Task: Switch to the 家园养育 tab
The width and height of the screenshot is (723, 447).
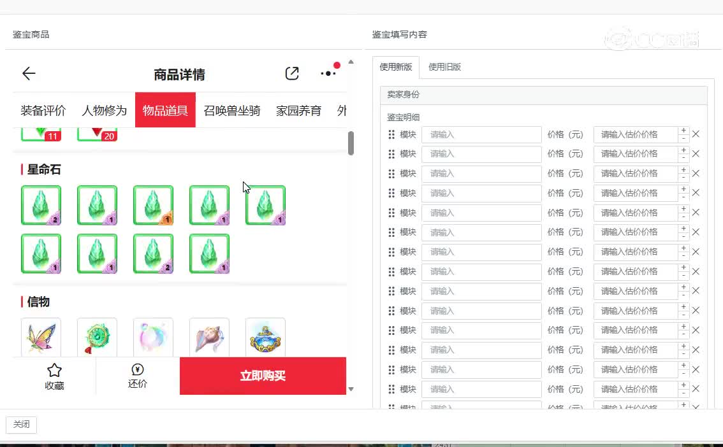Action: [298, 111]
